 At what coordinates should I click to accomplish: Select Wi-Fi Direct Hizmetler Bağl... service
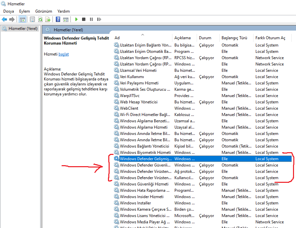[x=145, y=115]
